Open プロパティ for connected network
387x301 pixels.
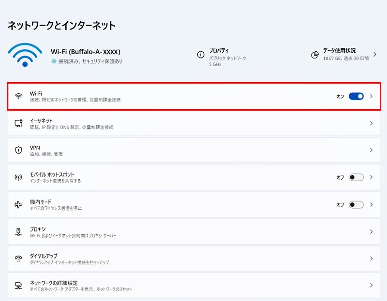coord(219,51)
